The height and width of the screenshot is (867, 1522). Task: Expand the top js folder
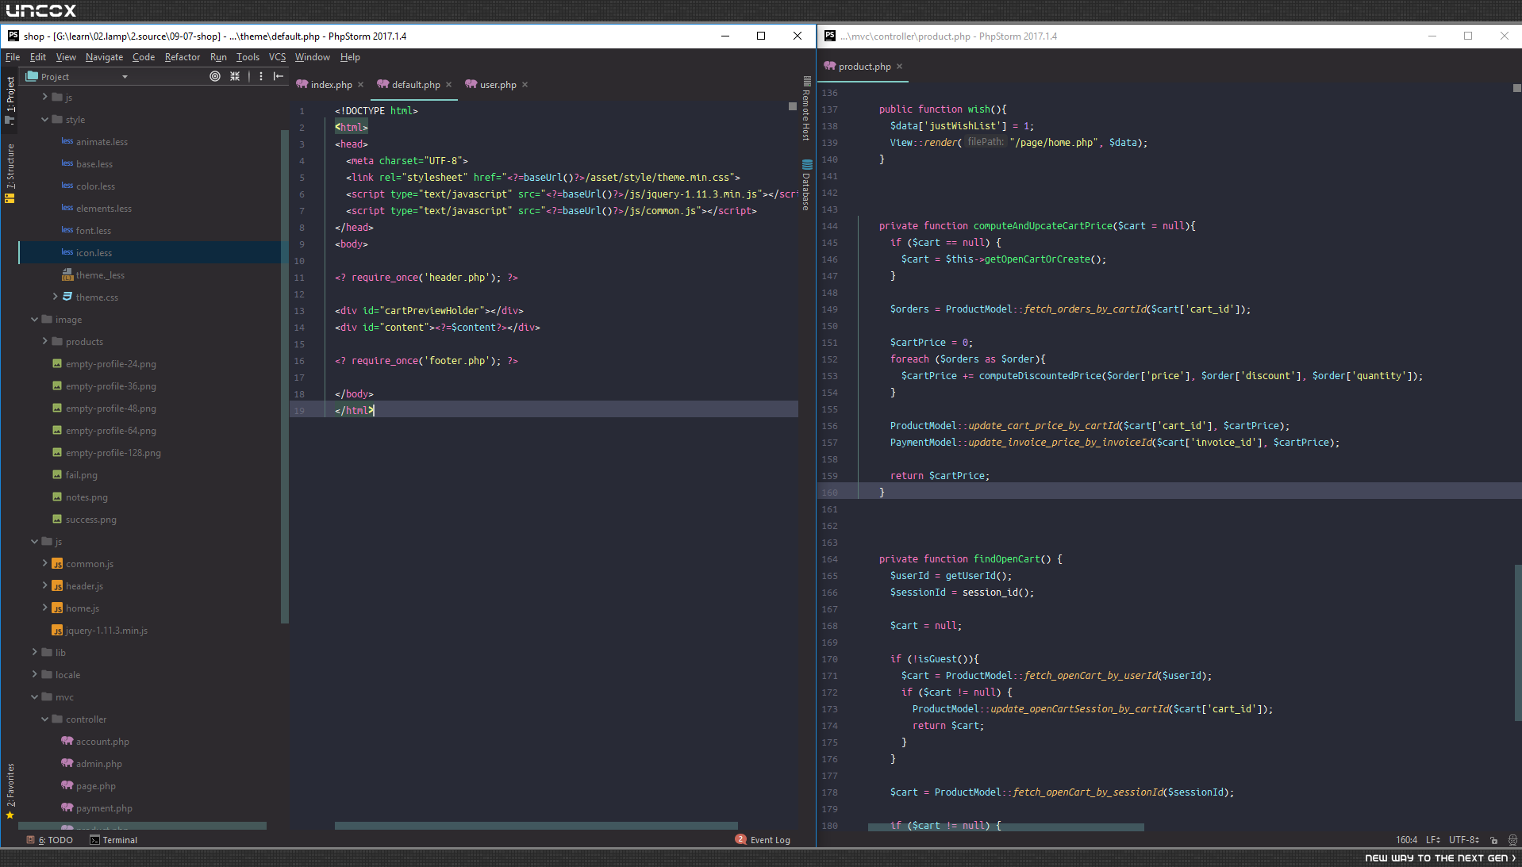pyautogui.click(x=45, y=98)
